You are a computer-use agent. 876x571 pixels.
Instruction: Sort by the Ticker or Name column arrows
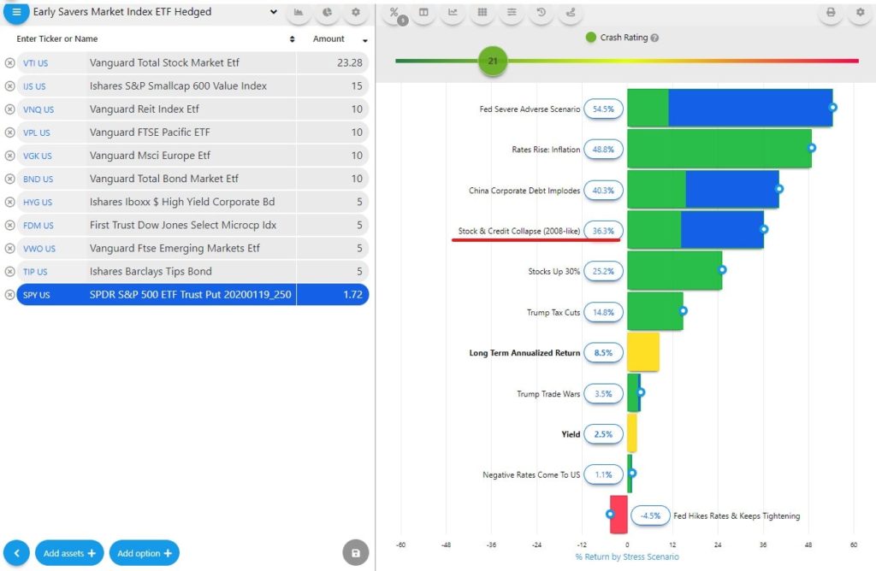click(x=293, y=39)
